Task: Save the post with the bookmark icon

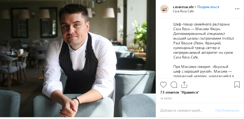Action: pos(237,85)
